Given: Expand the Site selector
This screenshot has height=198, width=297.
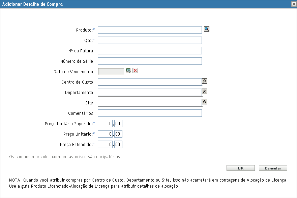Looking at the screenshot, I should pyautogui.click(x=205, y=102).
